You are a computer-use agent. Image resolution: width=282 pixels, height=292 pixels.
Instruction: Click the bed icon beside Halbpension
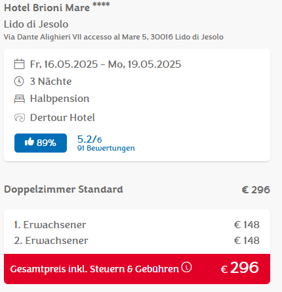[x=20, y=99]
